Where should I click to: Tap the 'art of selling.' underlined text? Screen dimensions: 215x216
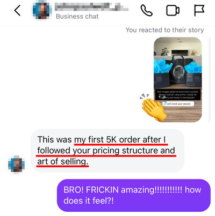pyautogui.click(x=63, y=161)
